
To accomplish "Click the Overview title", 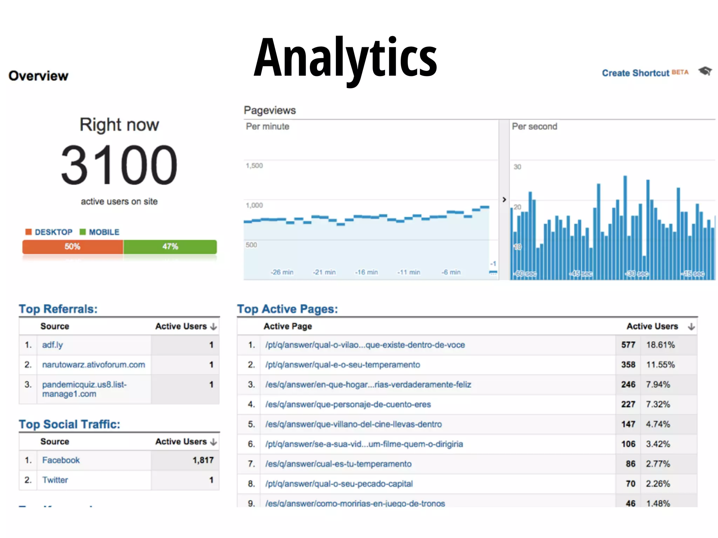I will (x=39, y=76).
